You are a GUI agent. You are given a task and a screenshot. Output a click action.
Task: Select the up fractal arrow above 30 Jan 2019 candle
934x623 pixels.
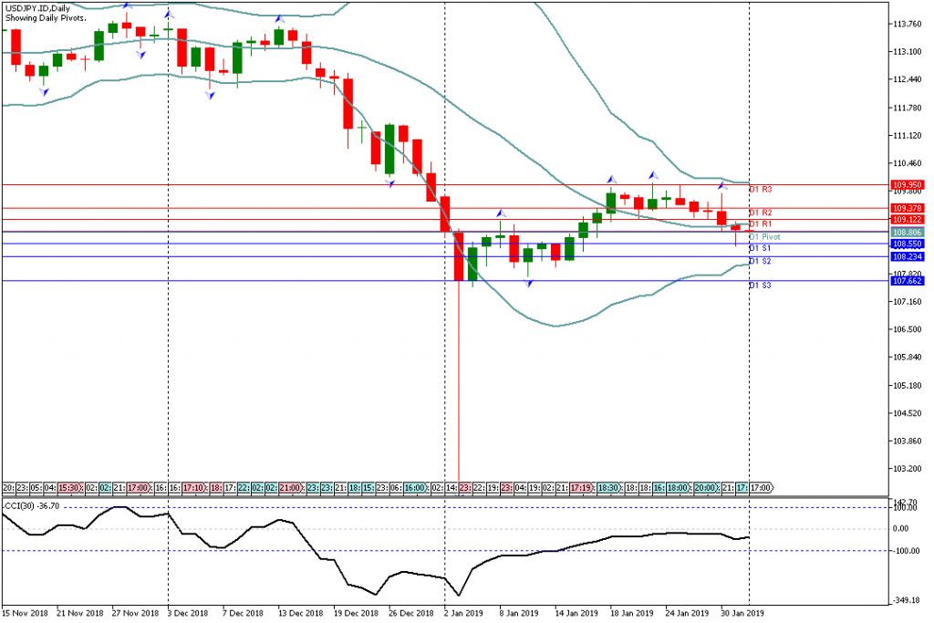click(x=721, y=185)
